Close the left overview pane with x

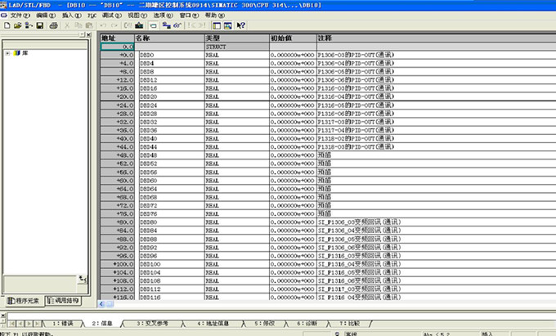click(x=88, y=34)
